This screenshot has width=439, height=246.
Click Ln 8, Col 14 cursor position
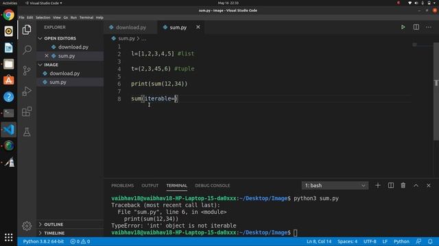click(319, 241)
